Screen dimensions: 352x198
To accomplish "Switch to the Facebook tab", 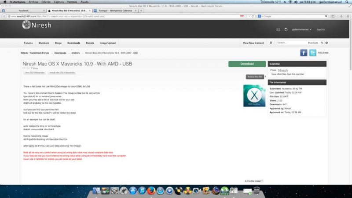I will (x=24, y=11).
